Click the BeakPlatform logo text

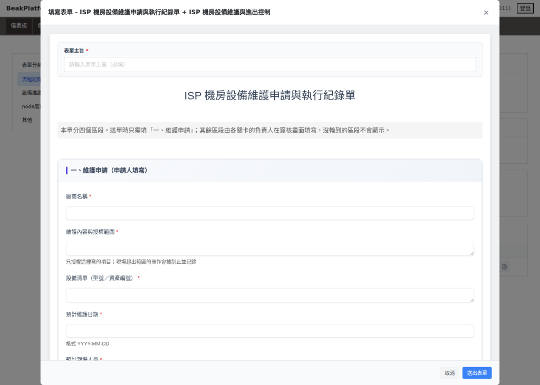(23, 8)
